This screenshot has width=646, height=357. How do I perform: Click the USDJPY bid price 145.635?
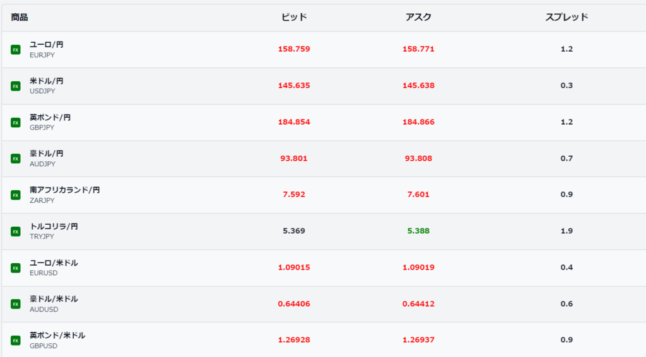(294, 86)
